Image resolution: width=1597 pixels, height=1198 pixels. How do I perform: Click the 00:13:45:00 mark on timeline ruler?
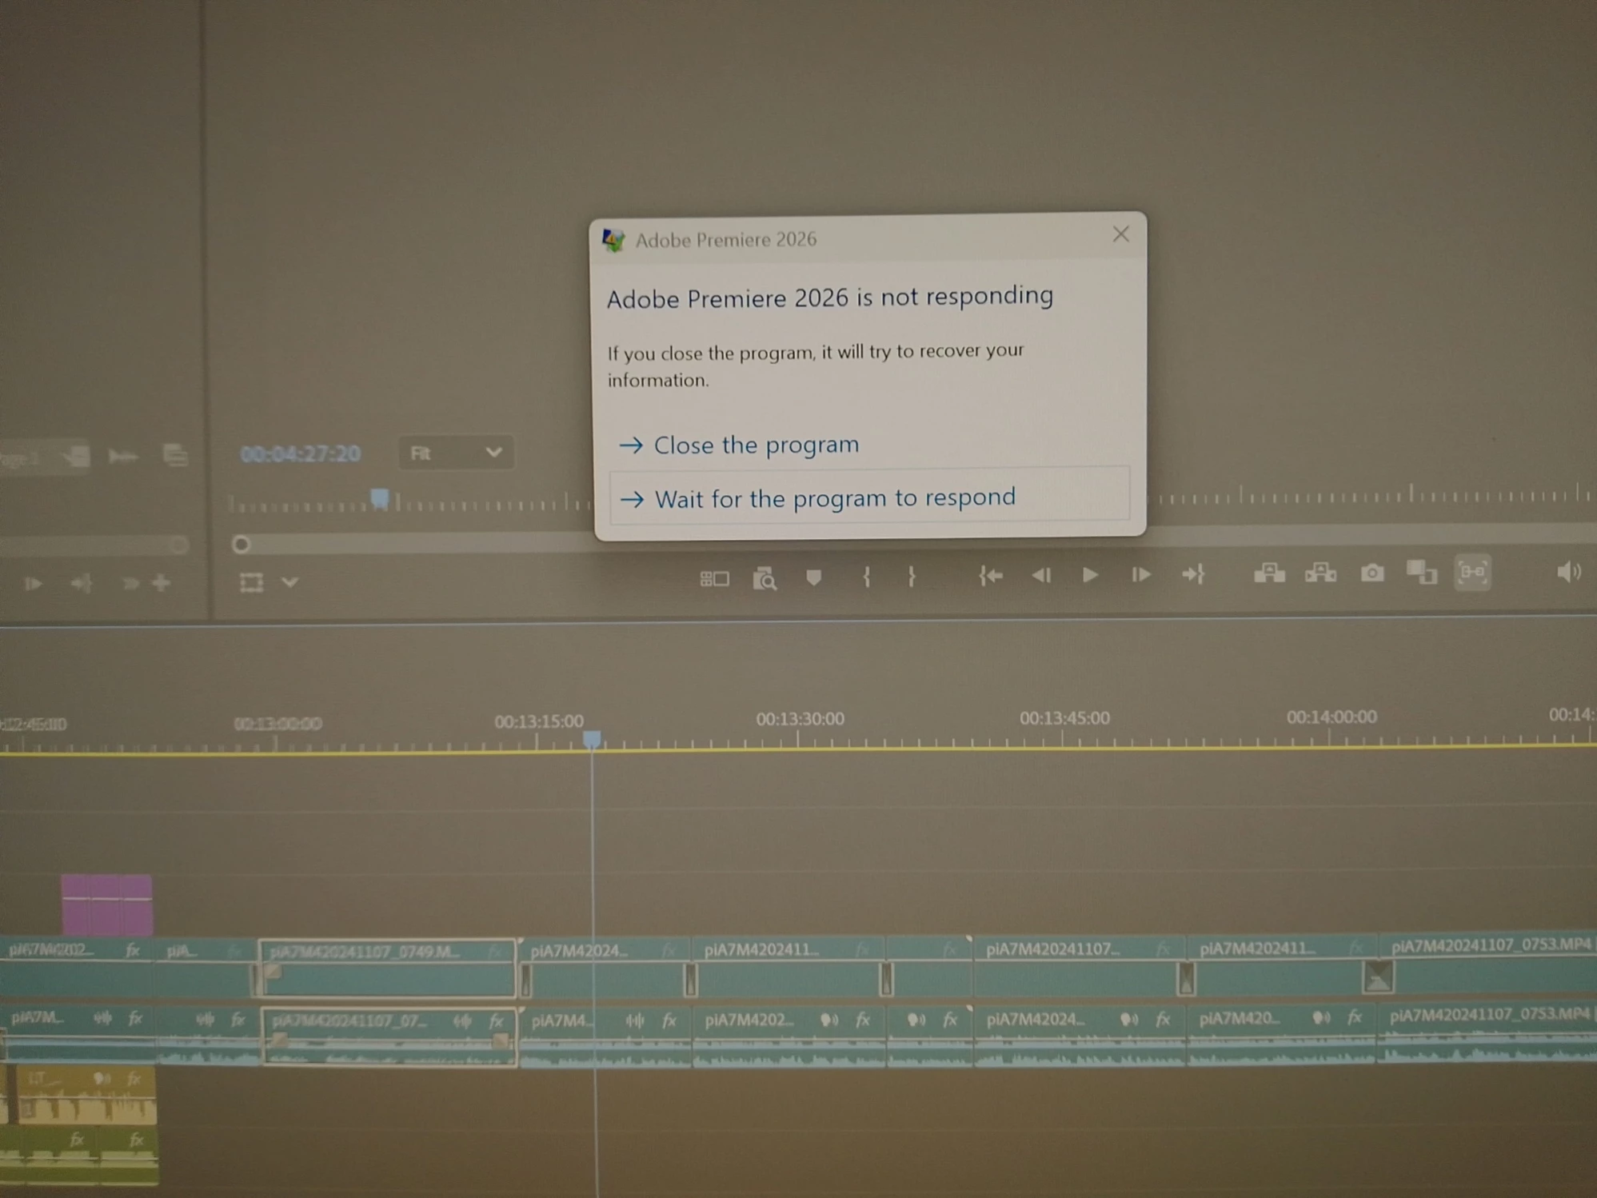1064,718
